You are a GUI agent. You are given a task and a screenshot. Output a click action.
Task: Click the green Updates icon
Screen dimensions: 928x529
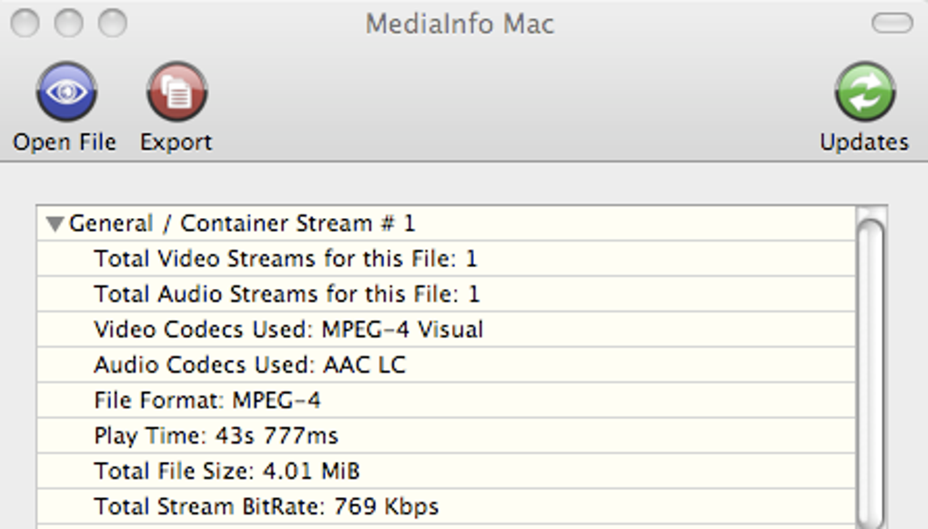coord(864,92)
